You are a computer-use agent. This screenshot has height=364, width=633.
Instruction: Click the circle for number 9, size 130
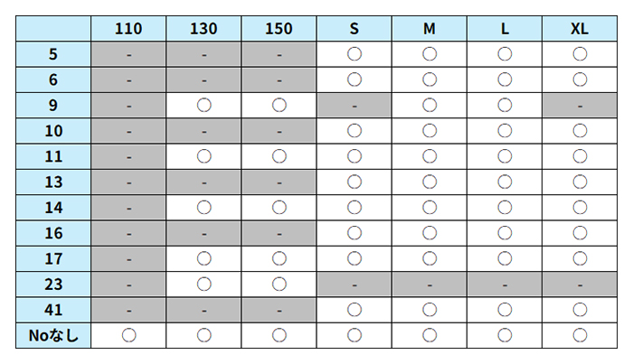pos(203,106)
